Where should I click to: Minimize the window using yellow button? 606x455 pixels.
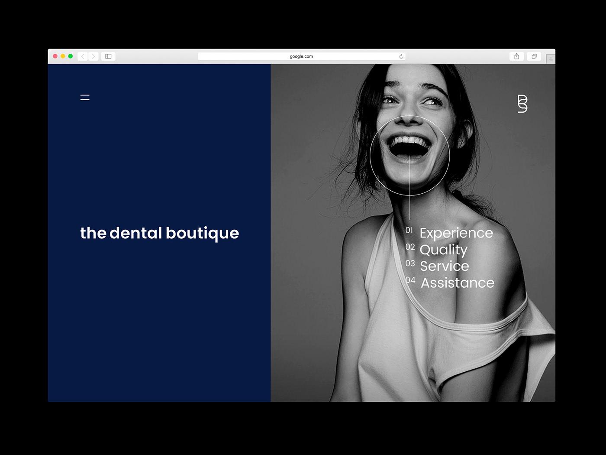click(x=63, y=56)
